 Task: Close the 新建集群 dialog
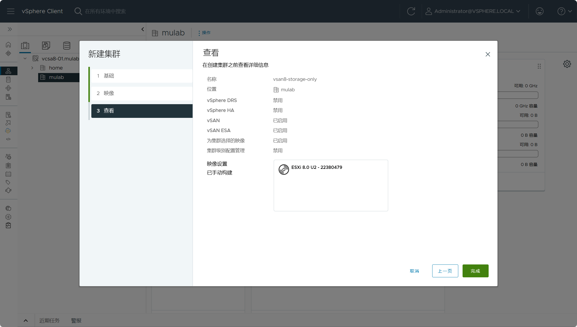click(488, 54)
